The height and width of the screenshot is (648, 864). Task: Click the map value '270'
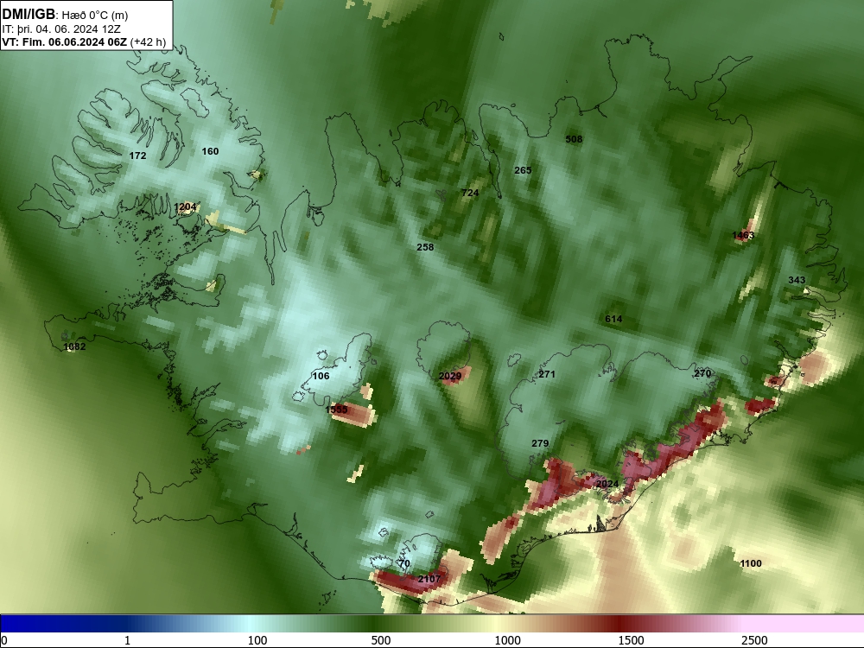pos(702,373)
